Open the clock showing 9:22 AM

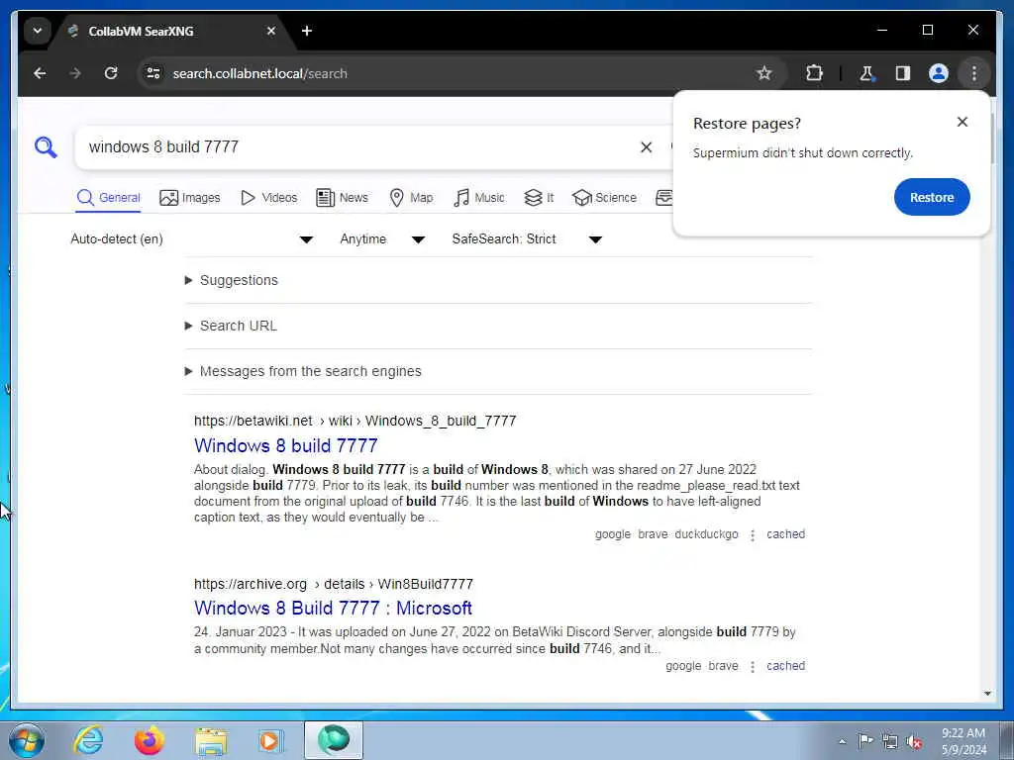[x=963, y=741]
